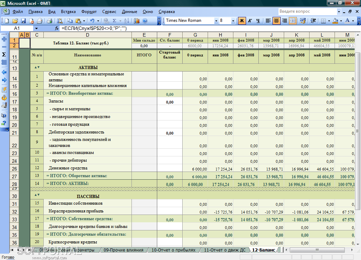Open the fill color picker arrow
Viewport: 361px width, 260px height.
341,21
